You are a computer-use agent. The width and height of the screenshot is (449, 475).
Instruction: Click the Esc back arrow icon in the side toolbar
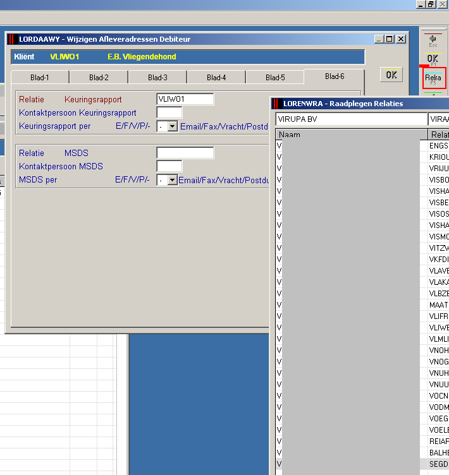coord(433,41)
